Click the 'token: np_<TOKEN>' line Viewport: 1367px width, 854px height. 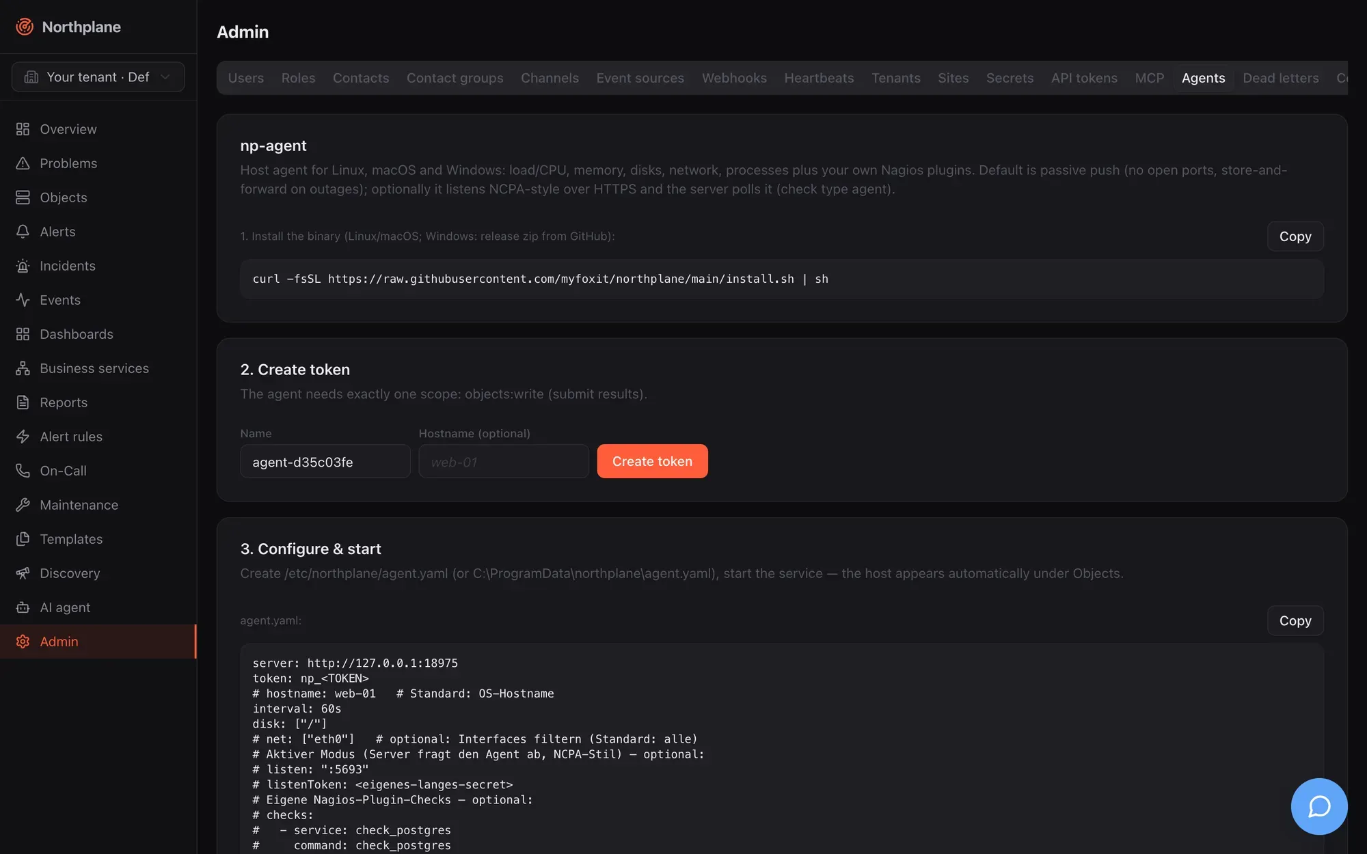tap(311, 678)
